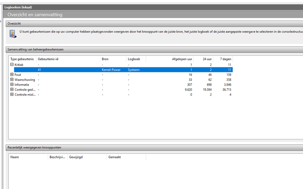Viewport: 303px width, 189px height.
Task: Select the Fout row label
Action: pos(17,75)
